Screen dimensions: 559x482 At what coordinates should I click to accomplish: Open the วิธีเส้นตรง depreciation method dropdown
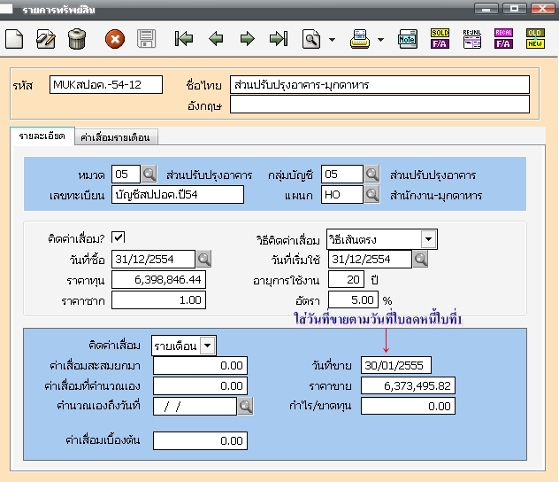(x=428, y=239)
